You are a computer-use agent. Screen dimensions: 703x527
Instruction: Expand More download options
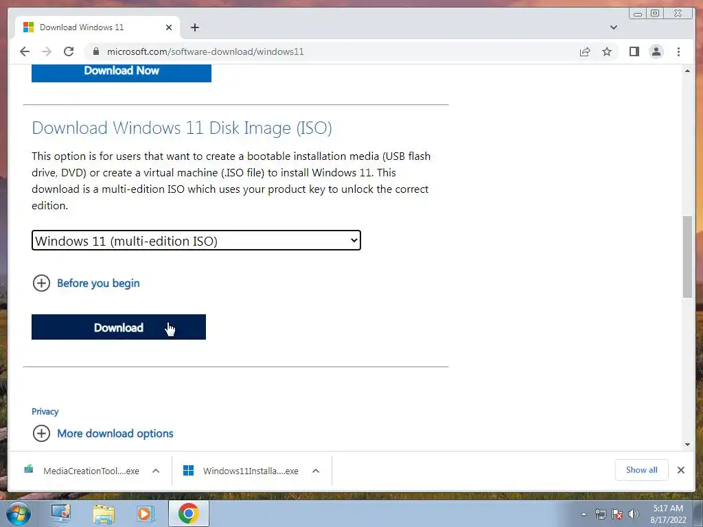103,434
